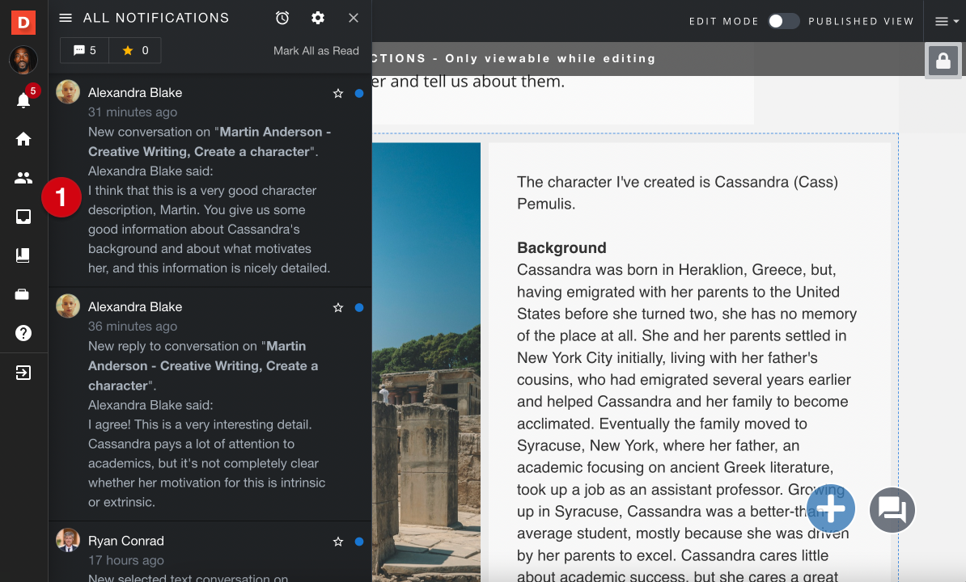Toggle unread dot on 36 minutes ago notification
966x582 pixels.
coord(359,308)
